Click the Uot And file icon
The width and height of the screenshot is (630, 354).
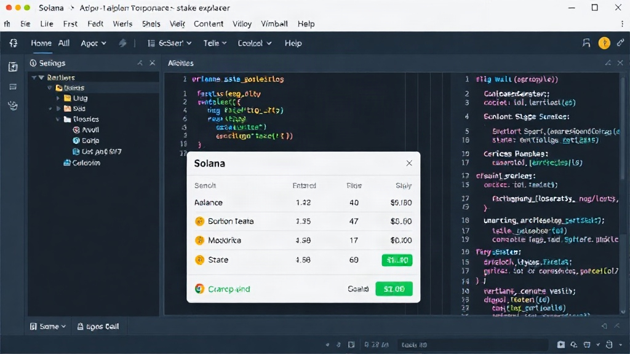click(76, 151)
